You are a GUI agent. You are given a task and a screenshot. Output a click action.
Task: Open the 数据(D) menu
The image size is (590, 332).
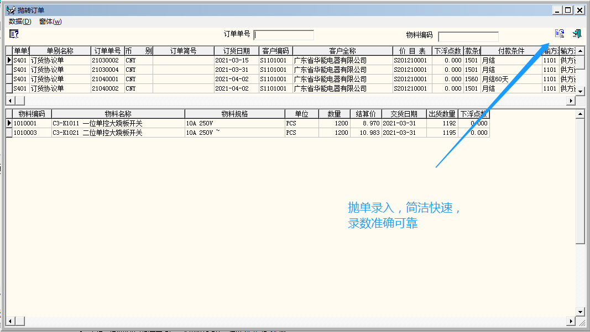[20, 22]
